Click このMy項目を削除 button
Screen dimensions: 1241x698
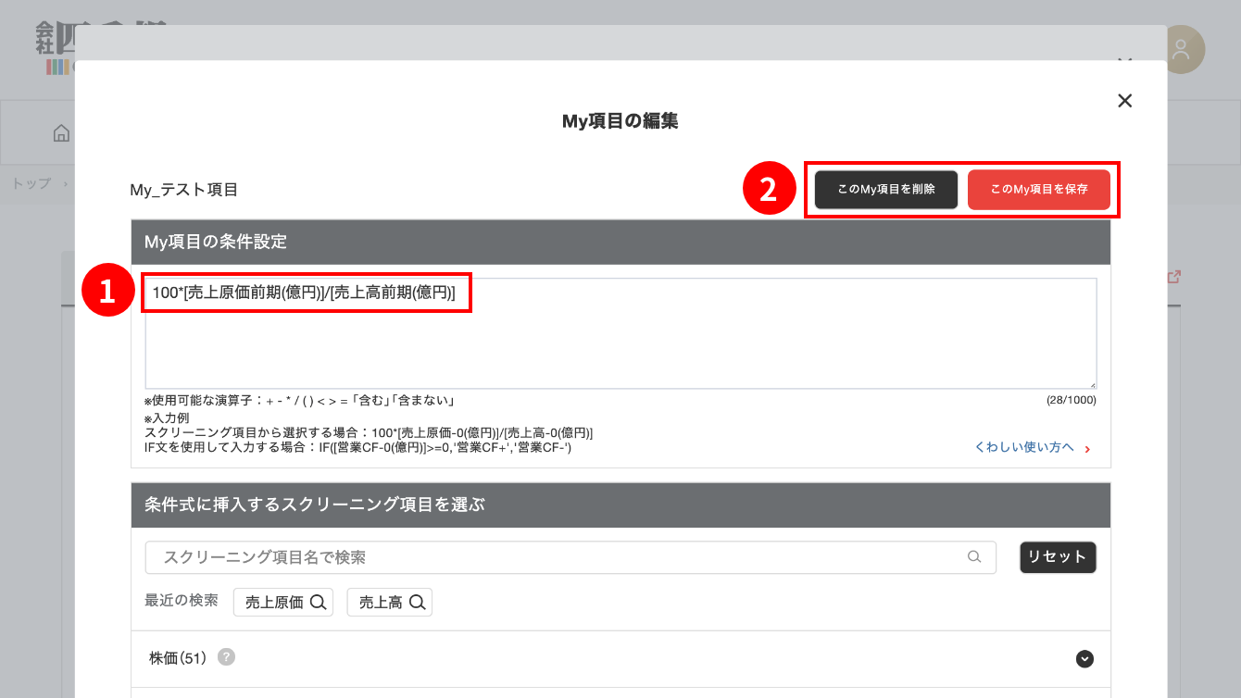[886, 189]
